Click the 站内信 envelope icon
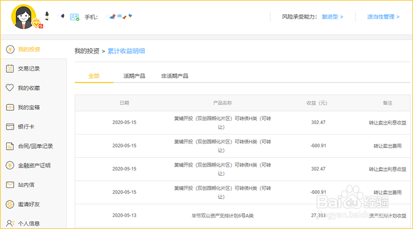Image resolution: width=413 pixels, height=229 pixels. tap(10, 185)
